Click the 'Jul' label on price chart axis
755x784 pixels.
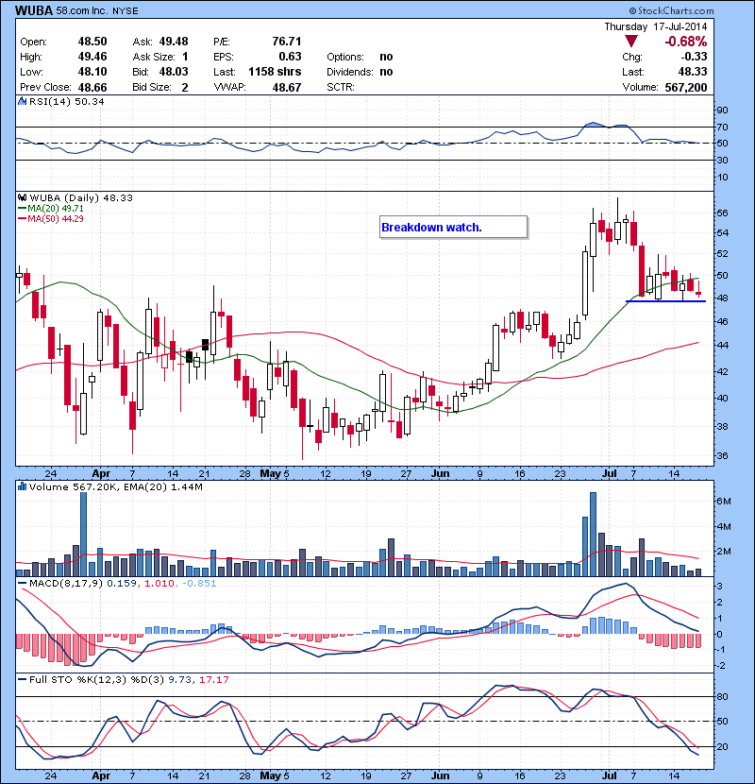pos(609,473)
